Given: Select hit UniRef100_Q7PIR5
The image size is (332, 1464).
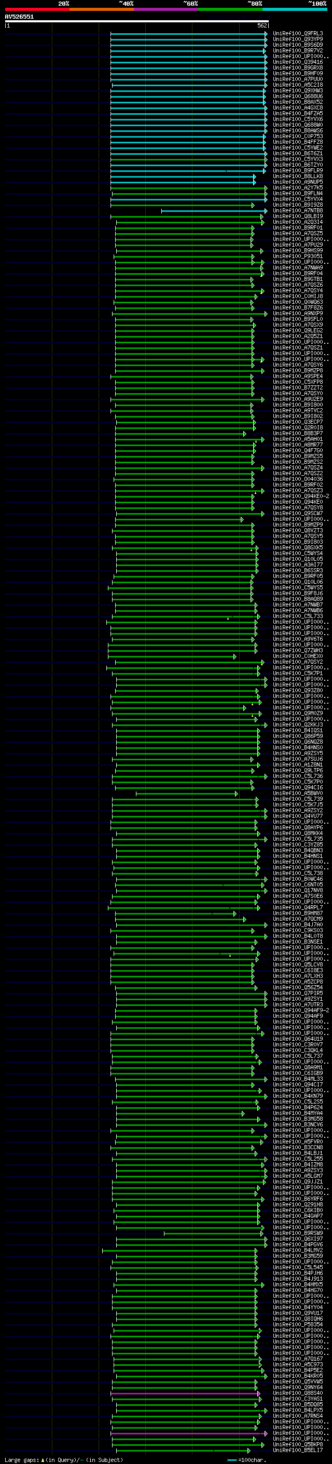Looking at the screenshot, I should [298, 993].
